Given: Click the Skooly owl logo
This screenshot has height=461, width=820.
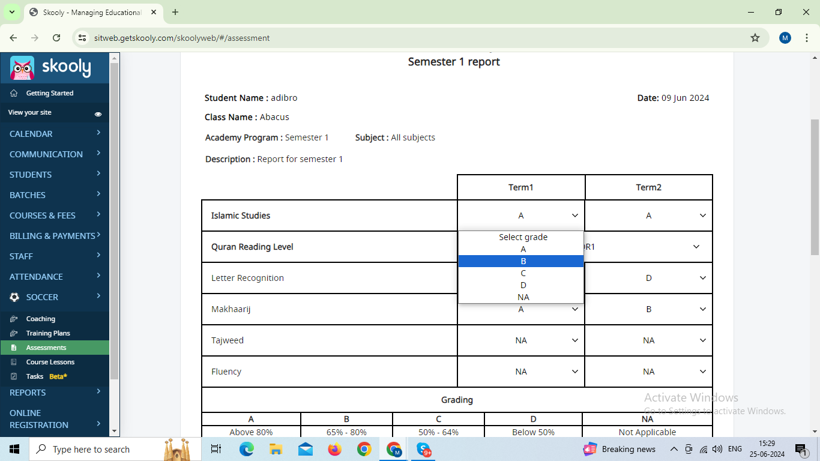Looking at the screenshot, I should coord(22,68).
